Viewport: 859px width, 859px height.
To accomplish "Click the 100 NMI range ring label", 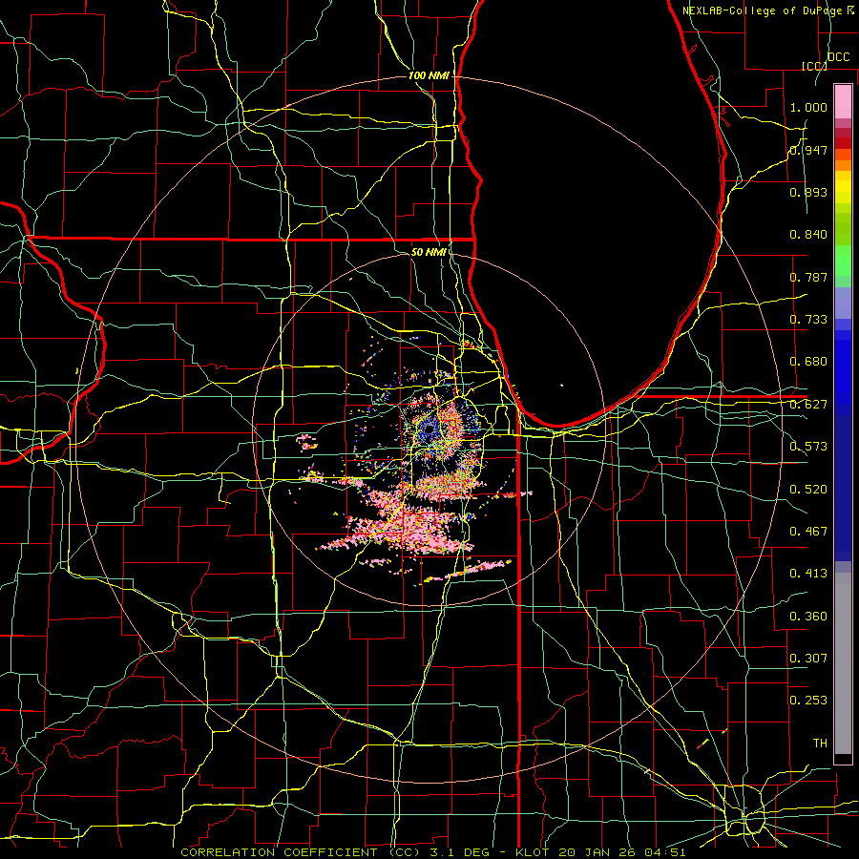I will pos(429,75).
